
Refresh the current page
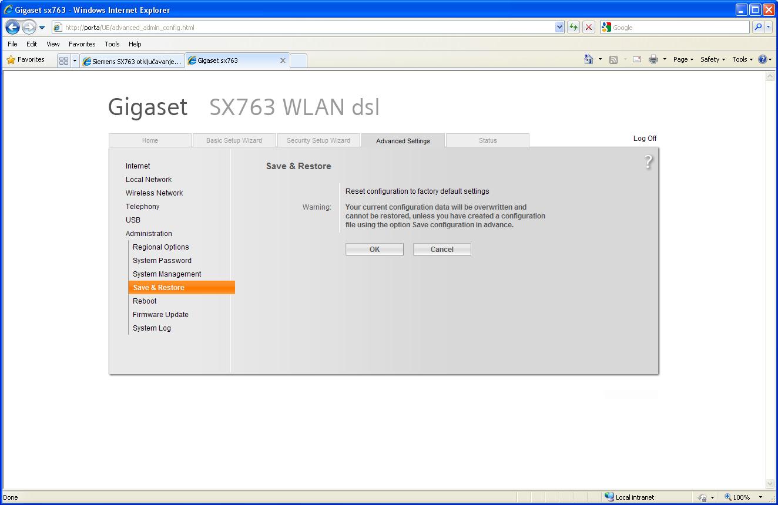tap(574, 28)
